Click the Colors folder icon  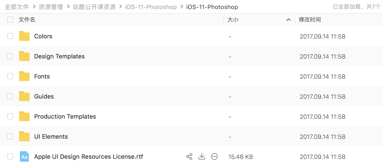click(x=24, y=36)
